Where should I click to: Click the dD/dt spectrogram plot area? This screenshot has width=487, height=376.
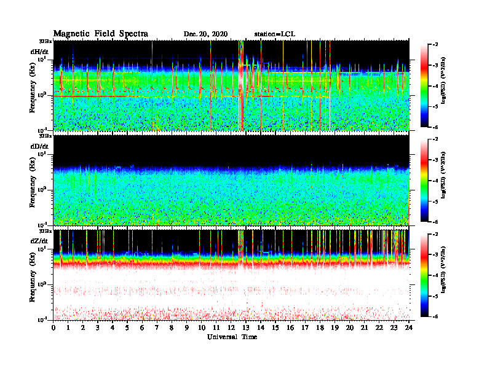pyautogui.click(x=231, y=180)
